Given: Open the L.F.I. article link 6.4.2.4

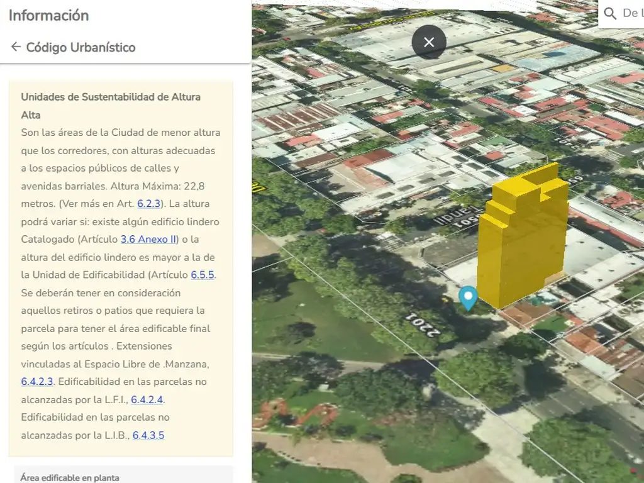Looking at the screenshot, I should (147, 399).
